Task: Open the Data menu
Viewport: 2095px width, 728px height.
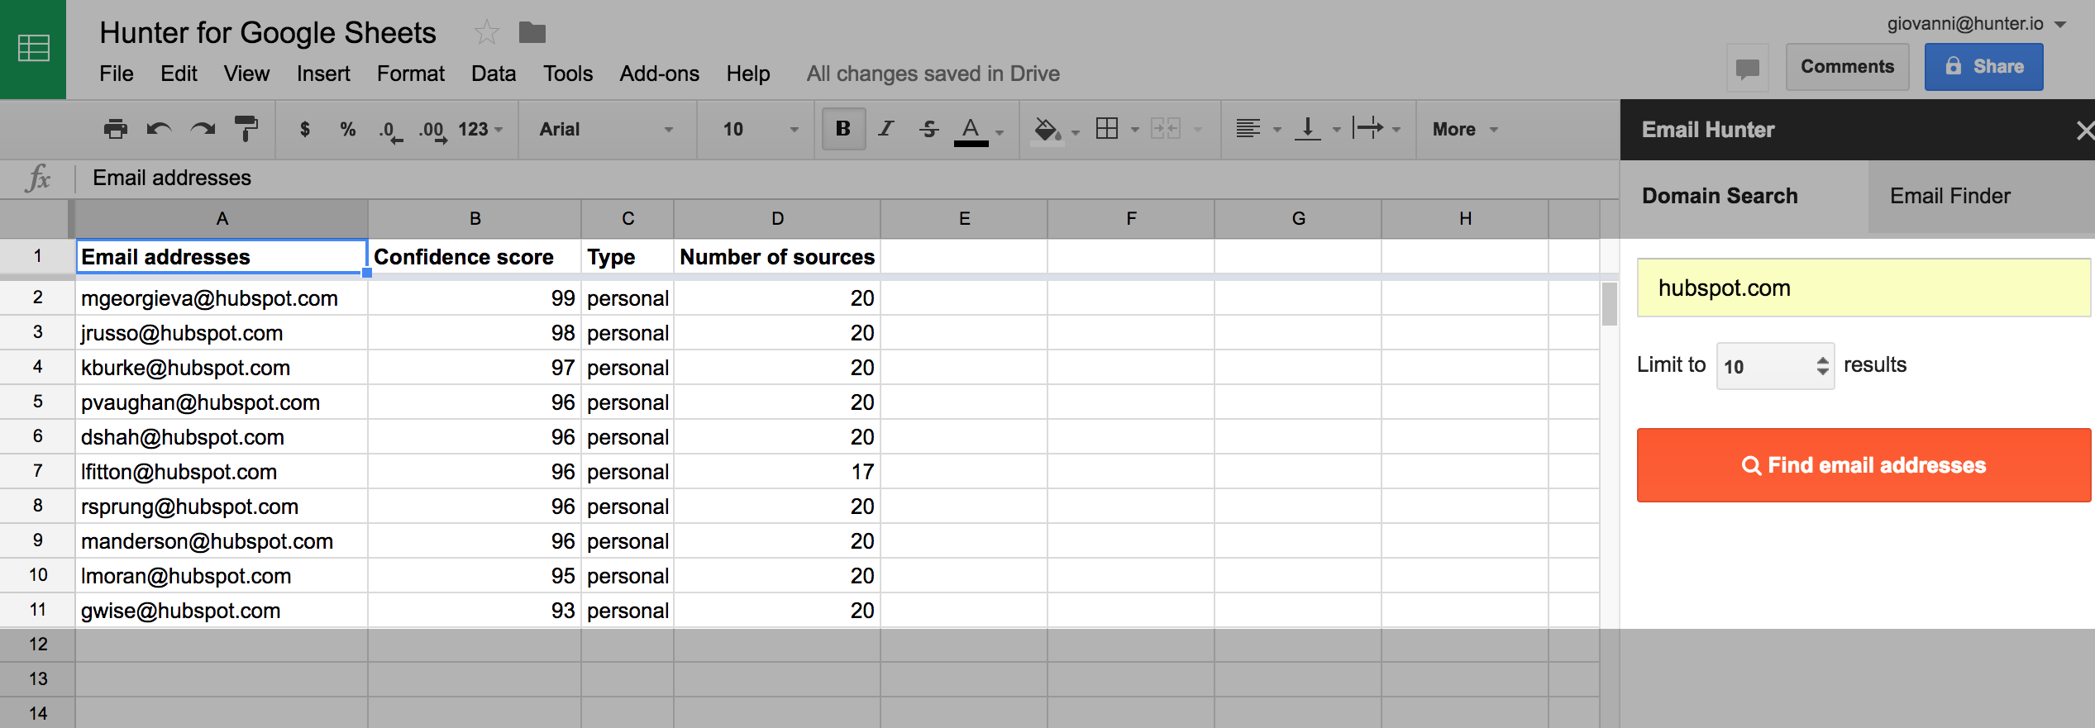Action: [494, 74]
